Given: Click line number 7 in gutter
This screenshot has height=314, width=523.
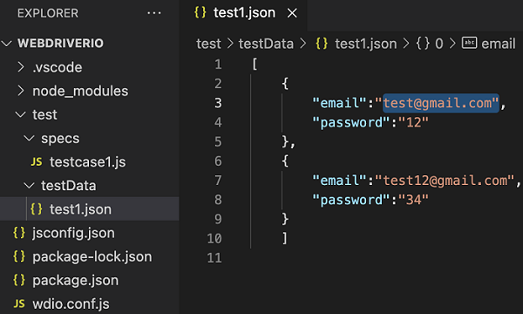Looking at the screenshot, I should click(x=218, y=181).
